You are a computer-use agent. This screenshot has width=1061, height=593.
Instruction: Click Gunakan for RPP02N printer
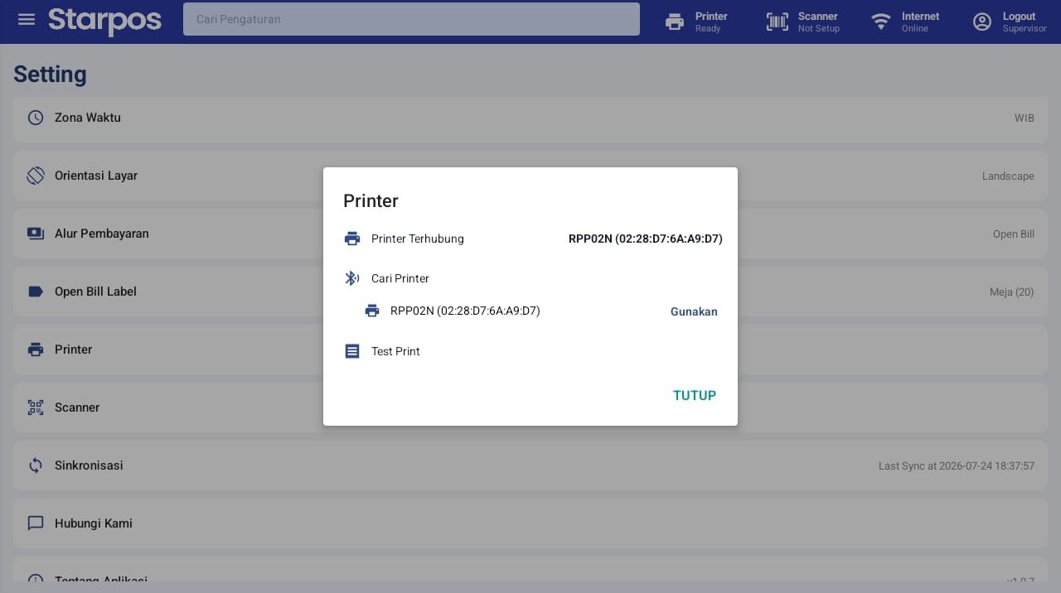click(694, 311)
